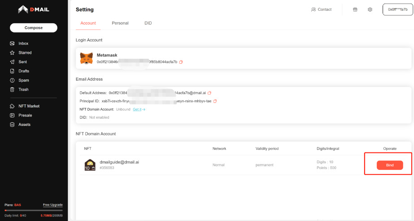The image size is (414, 221).
Task: Click the Network column header
Action: 219,148
